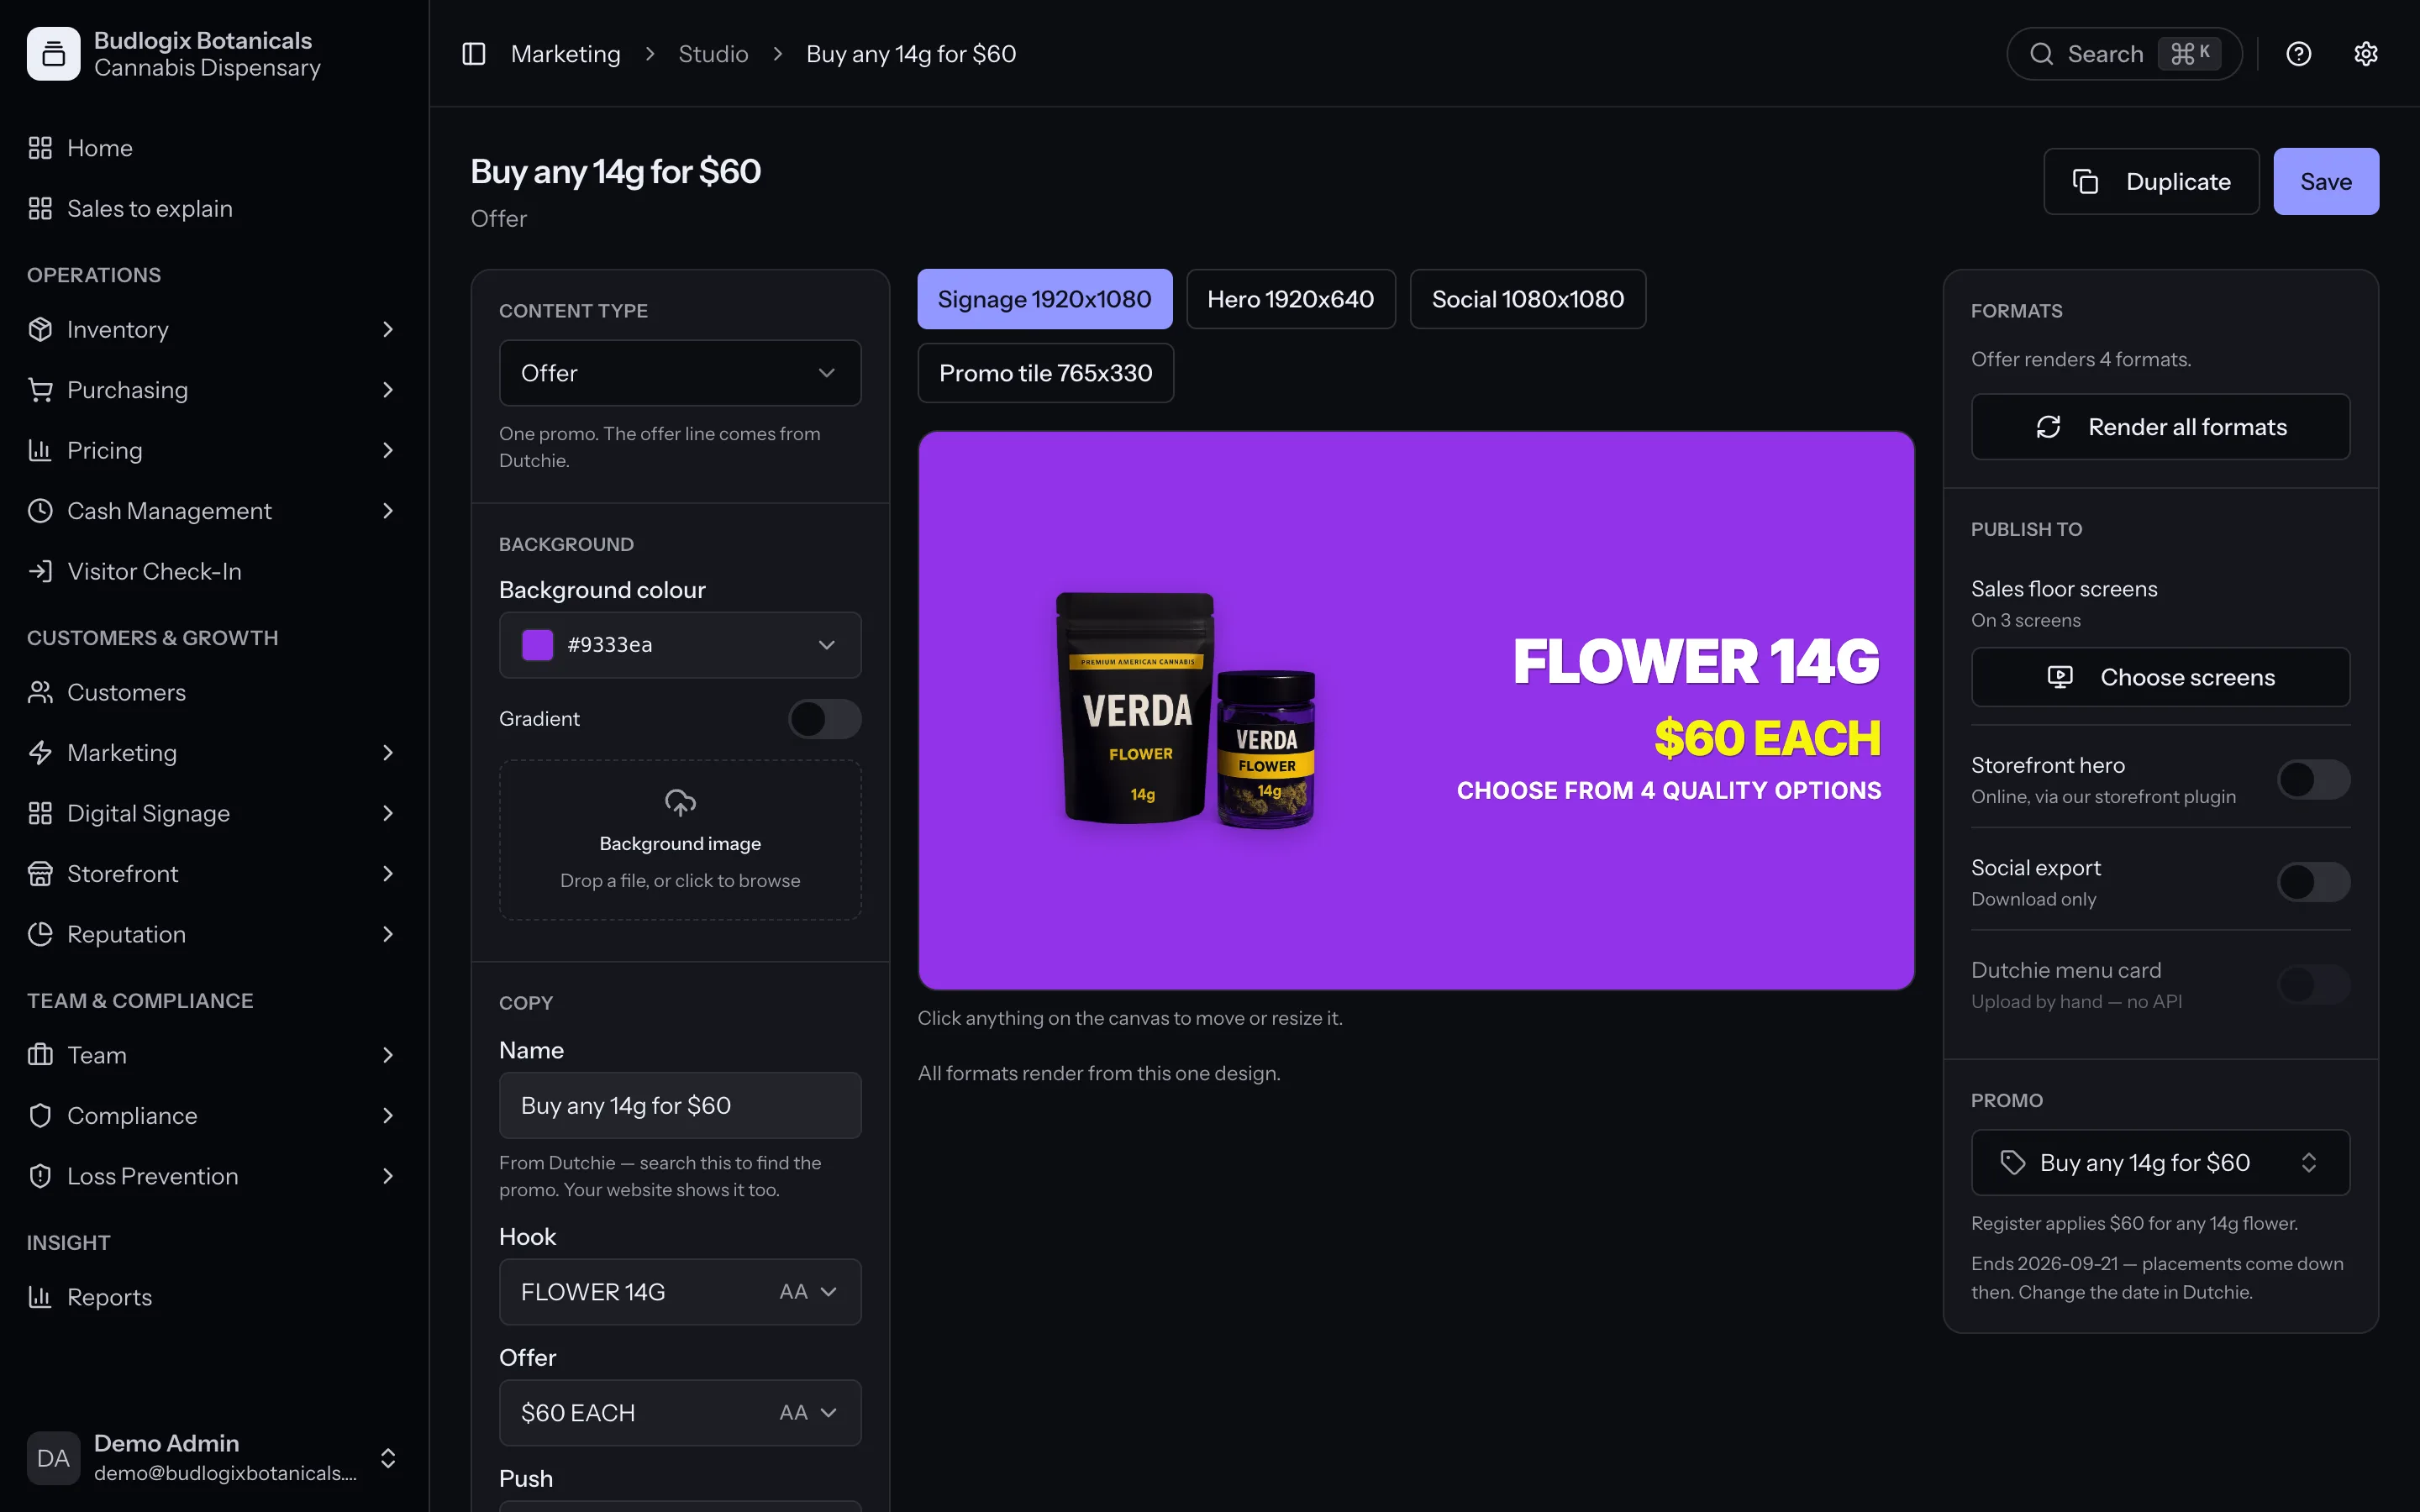Screen dimensions: 2420x1512
Task: Click the Team briefcase icon
Action: [40, 1055]
